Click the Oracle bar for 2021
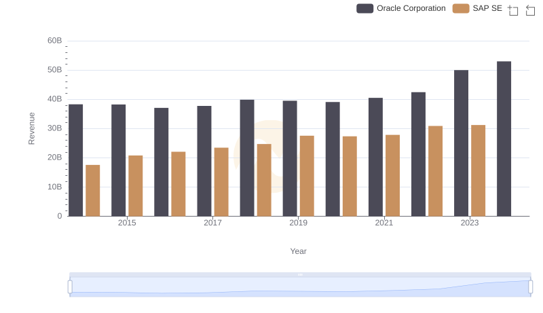543x313 pixels. (x=376, y=157)
